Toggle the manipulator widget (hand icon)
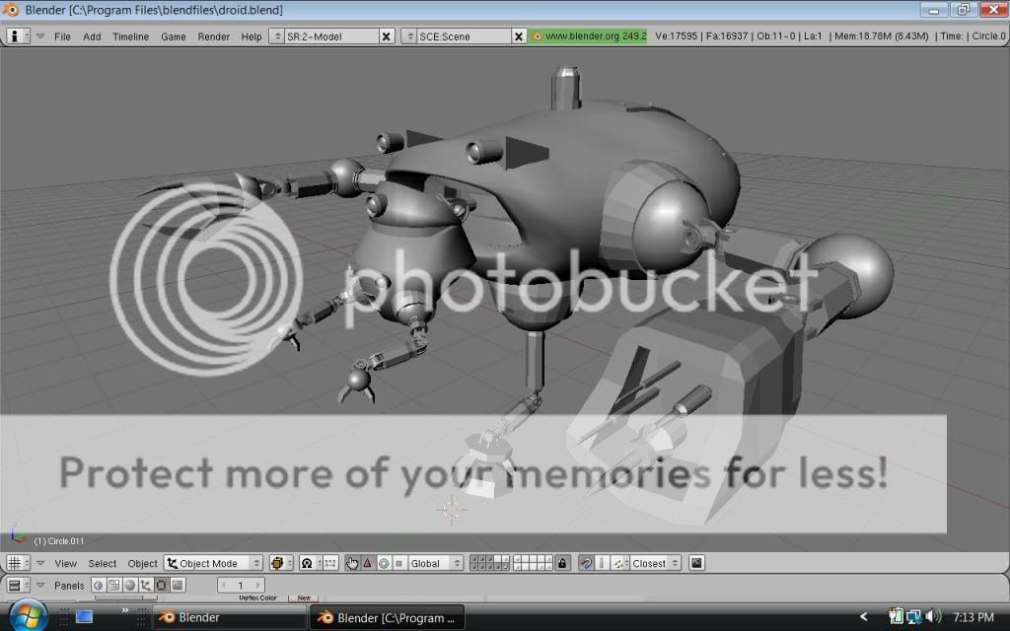The width and height of the screenshot is (1010, 631). [352, 562]
